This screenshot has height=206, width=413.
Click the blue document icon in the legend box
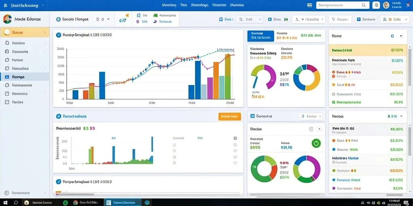(x=138, y=16)
